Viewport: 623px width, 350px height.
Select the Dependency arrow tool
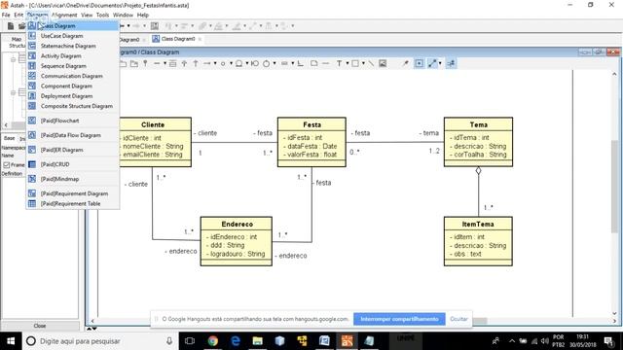(x=207, y=63)
